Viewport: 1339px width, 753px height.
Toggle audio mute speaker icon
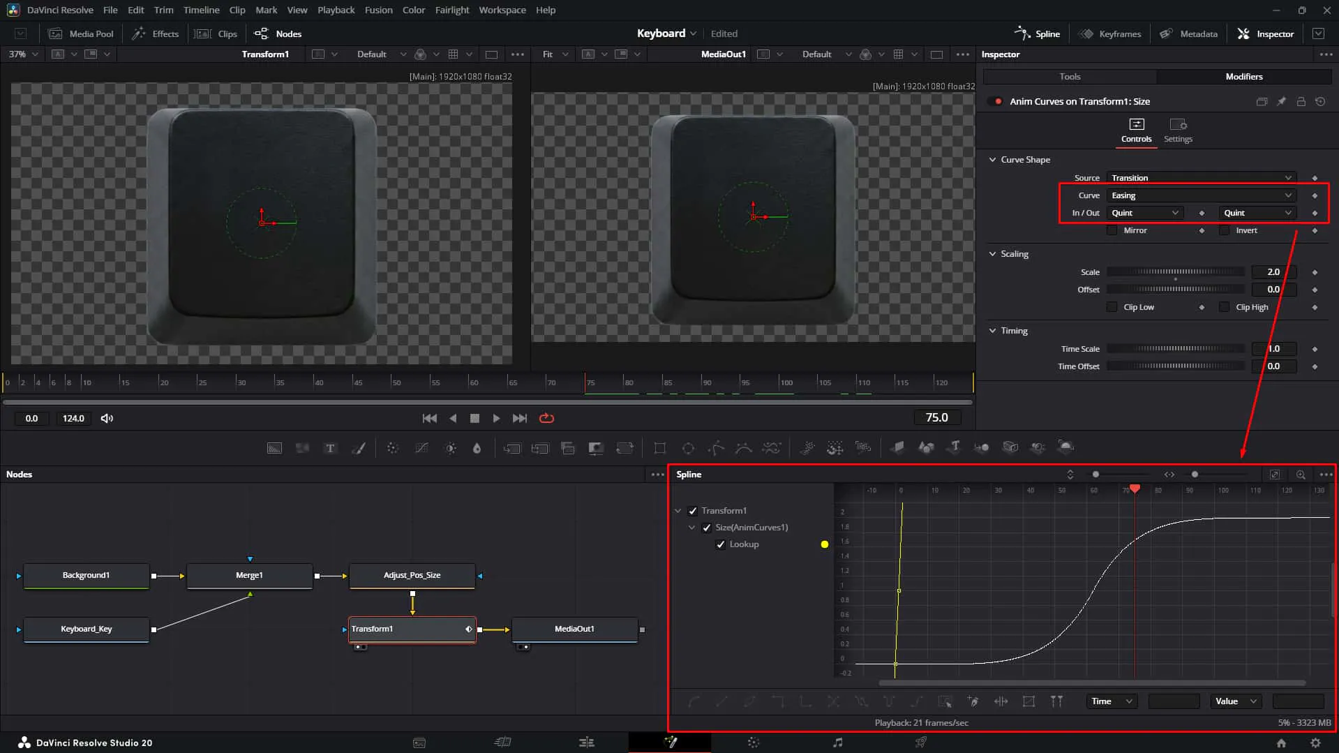click(107, 419)
